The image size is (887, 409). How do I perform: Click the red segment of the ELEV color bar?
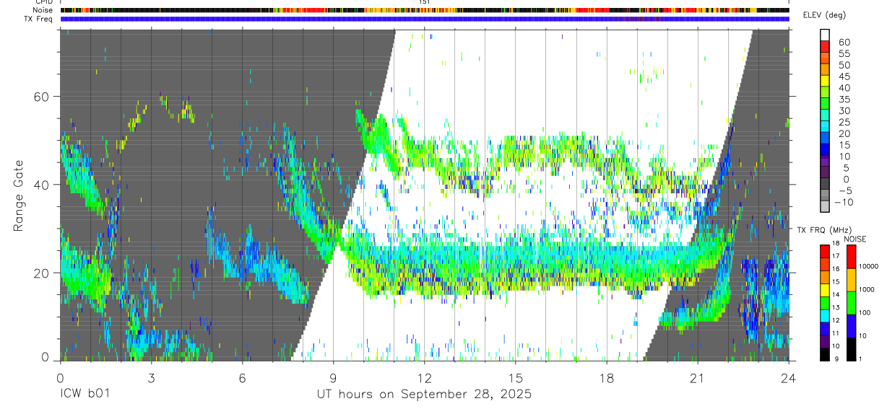pos(825,48)
